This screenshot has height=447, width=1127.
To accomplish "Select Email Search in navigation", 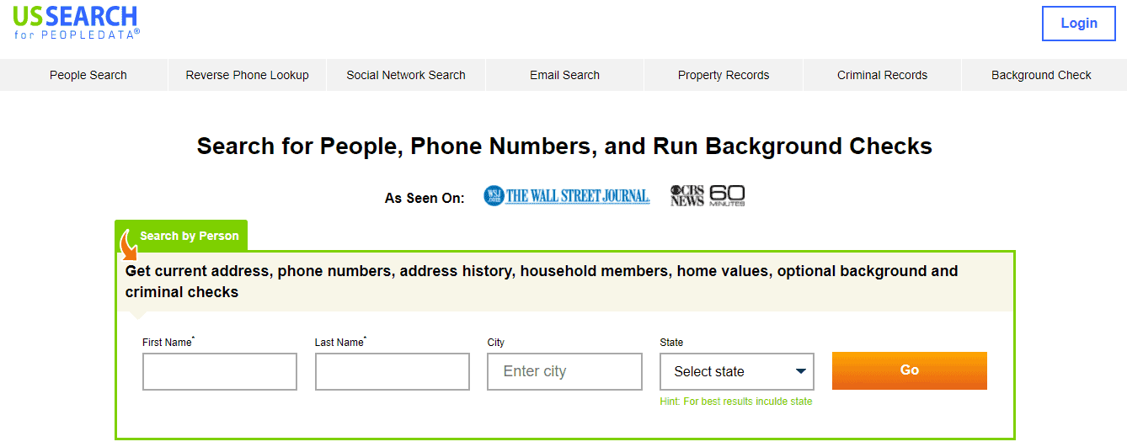I will click(565, 75).
